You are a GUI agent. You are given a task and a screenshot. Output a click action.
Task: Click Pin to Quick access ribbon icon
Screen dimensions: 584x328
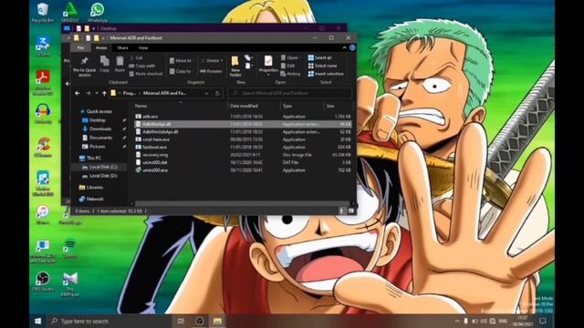pyautogui.click(x=85, y=67)
